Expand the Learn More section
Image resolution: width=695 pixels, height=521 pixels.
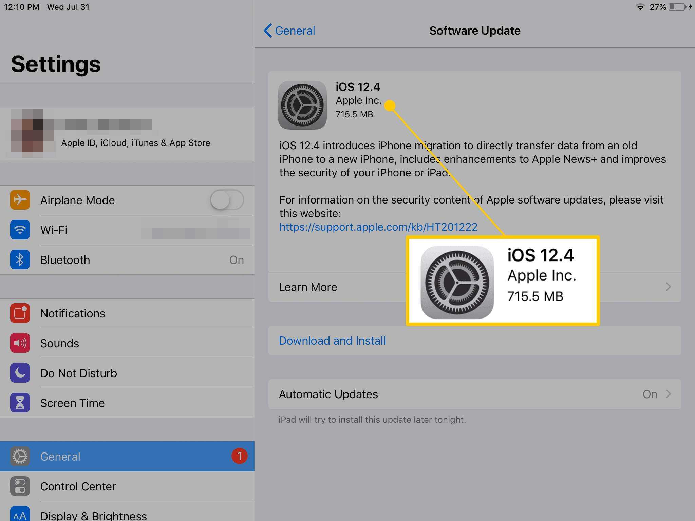click(x=668, y=287)
